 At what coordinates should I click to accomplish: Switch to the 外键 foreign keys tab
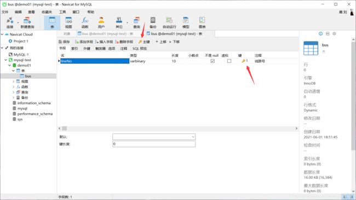pos(87,49)
